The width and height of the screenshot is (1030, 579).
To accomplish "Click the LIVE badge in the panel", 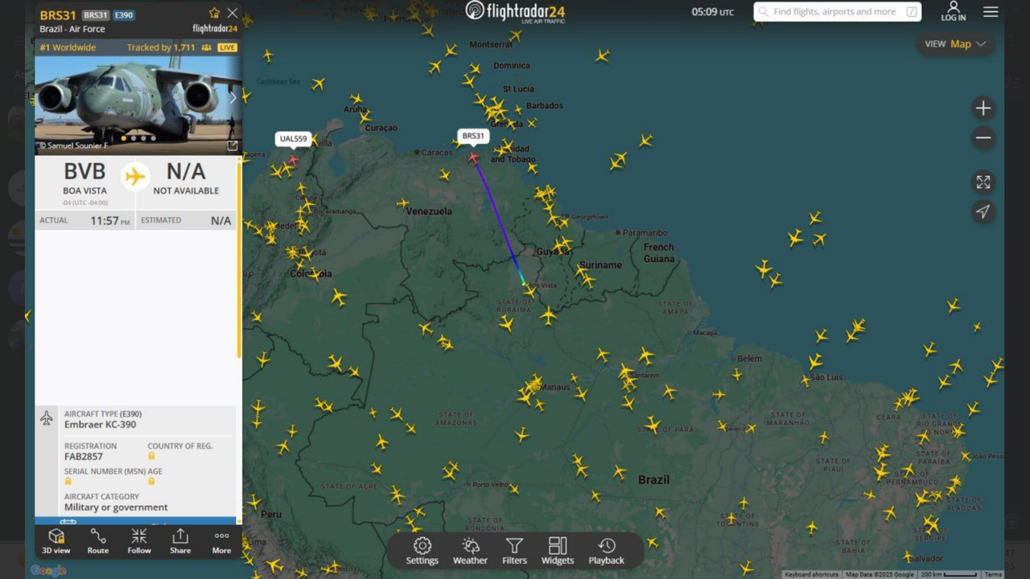I will (228, 47).
